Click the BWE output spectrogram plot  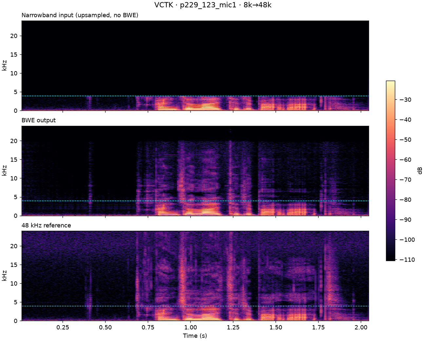(x=195, y=171)
